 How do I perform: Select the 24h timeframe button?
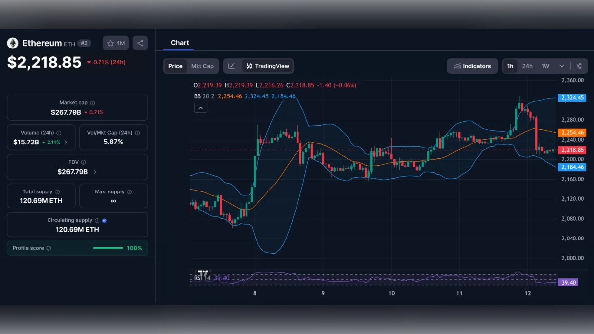click(x=527, y=66)
